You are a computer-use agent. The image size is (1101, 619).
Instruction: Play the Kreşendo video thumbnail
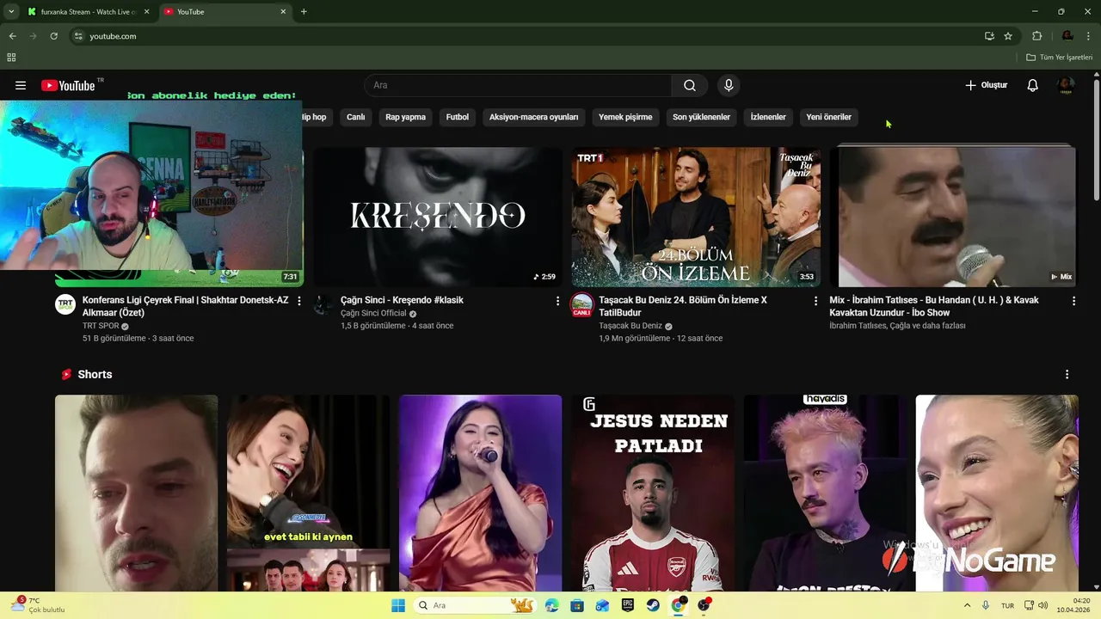(x=438, y=217)
